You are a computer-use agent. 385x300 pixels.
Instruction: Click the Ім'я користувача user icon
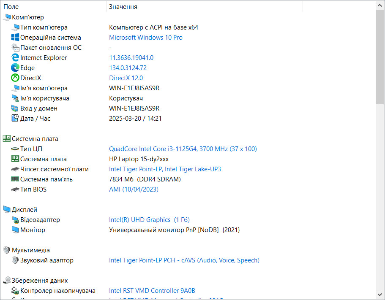pyautogui.click(x=15, y=98)
